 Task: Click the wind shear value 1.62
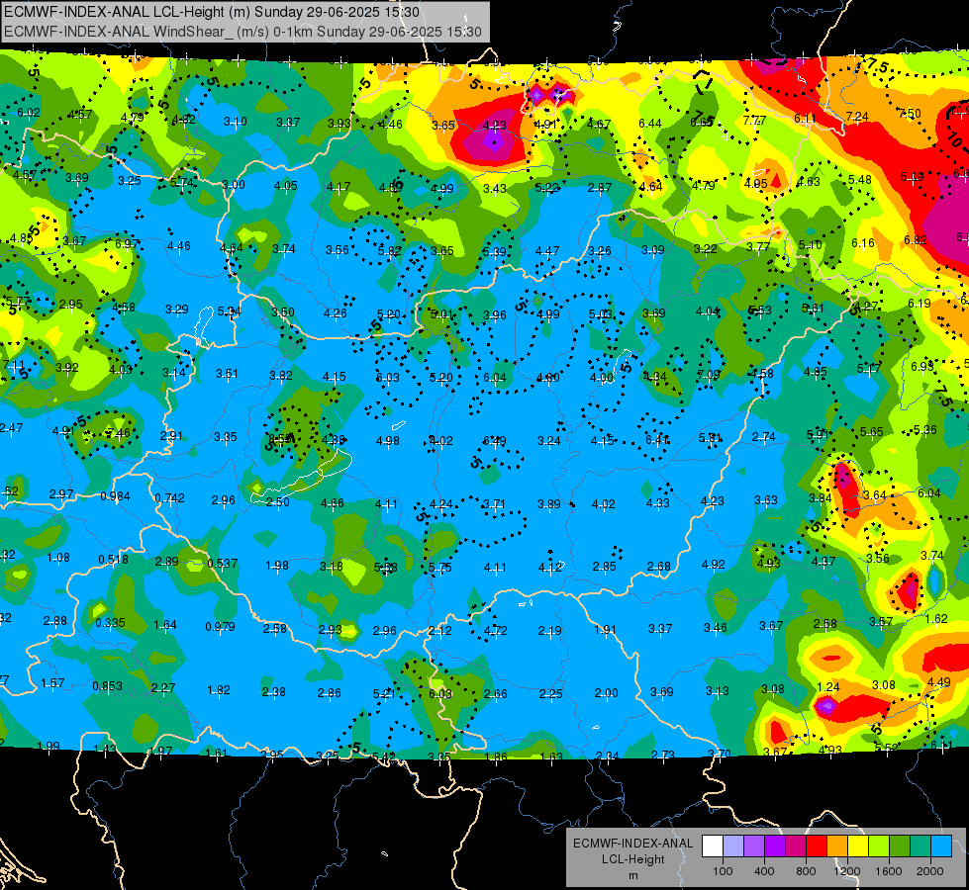[937, 618]
